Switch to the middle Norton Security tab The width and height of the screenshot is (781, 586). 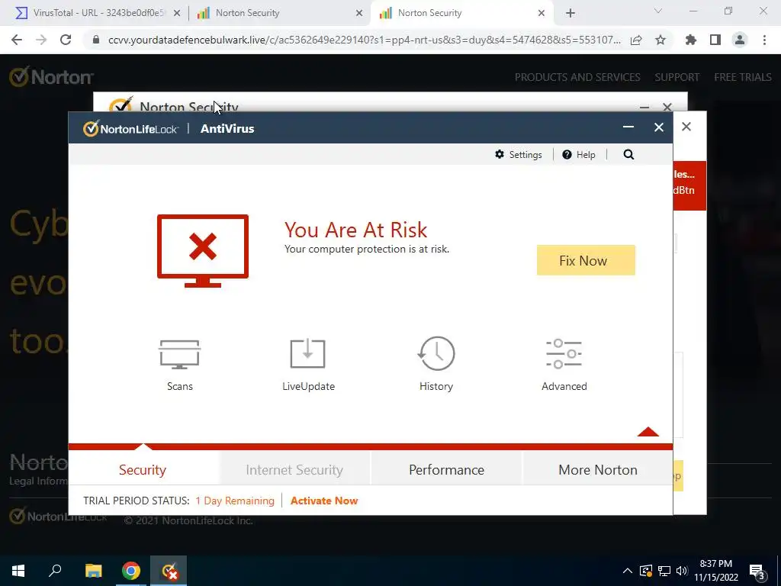tap(279, 13)
